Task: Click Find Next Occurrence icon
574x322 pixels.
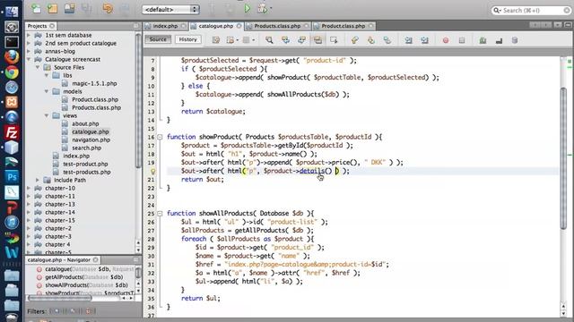Action: pos(301,40)
